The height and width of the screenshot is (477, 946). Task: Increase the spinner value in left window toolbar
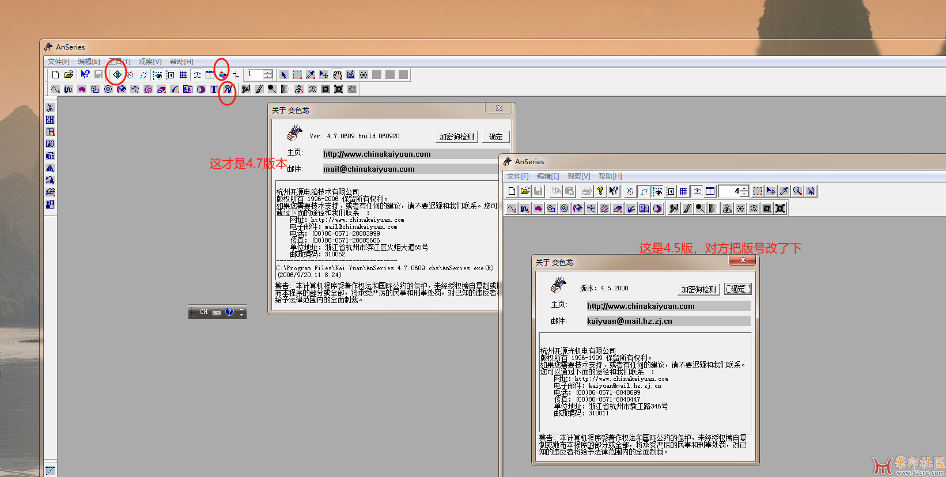point(268,72)
